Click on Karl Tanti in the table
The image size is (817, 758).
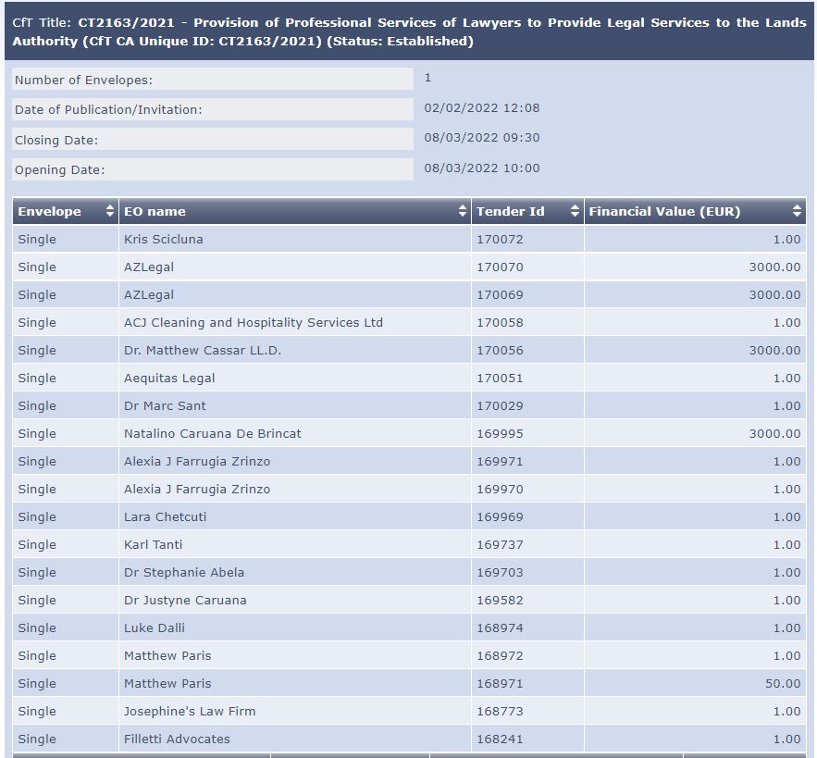coord(154,544)
